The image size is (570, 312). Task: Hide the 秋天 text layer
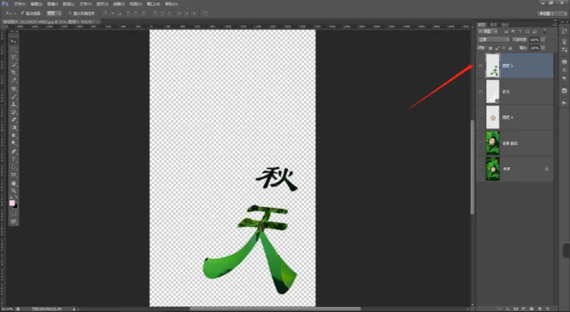click(480, 91)
